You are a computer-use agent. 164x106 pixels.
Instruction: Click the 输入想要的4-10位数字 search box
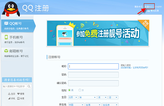(x=14, y=86)
